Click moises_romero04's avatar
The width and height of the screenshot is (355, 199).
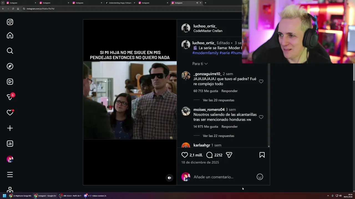[x=186, y=111]
